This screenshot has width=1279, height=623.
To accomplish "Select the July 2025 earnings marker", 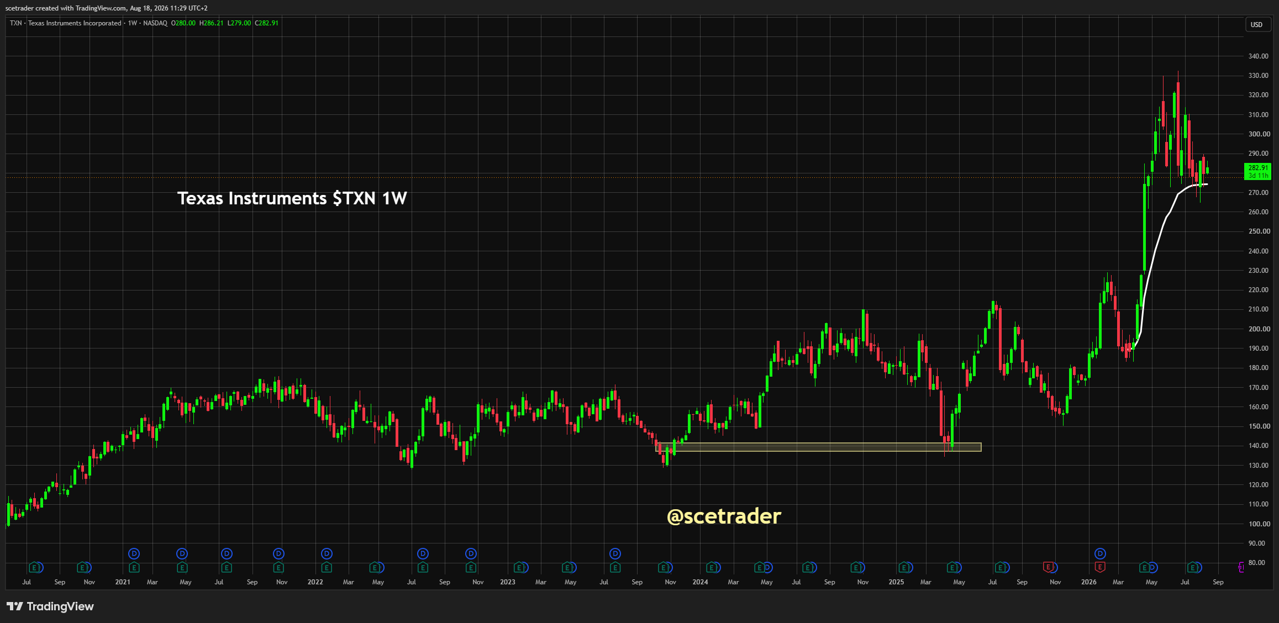I will tap(1000, 567).
